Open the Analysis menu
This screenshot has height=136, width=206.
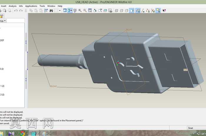point(12,6)
